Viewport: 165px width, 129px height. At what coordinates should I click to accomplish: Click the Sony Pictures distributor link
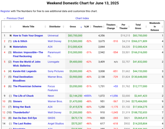56,71
